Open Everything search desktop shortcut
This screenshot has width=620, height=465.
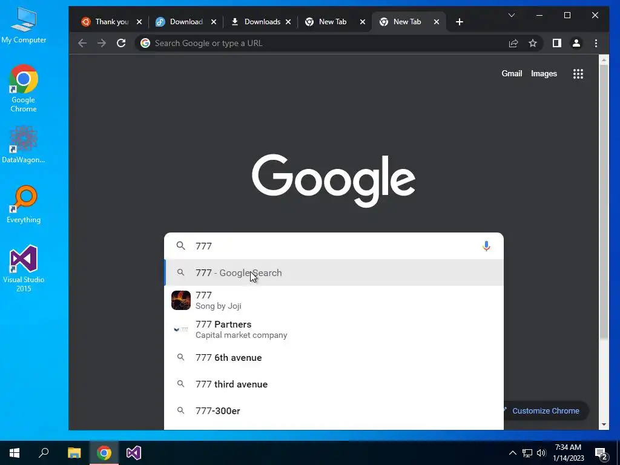click(24, 205)
